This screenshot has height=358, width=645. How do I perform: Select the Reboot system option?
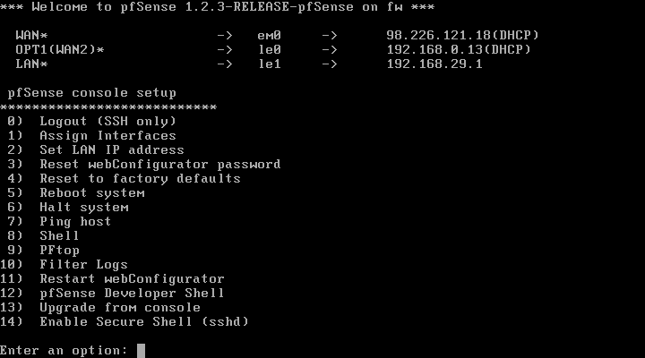click(75, 193)
